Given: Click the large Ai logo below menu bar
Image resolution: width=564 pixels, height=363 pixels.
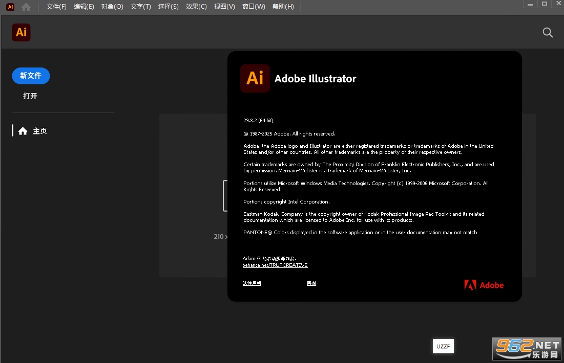Looking at the screenshot, I should [x=21, y=32].
